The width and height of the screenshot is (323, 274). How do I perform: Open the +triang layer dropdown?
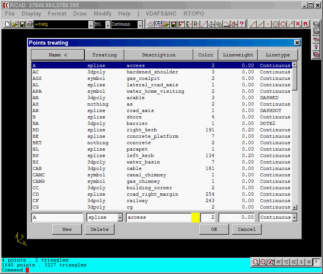tap(91, 24)
